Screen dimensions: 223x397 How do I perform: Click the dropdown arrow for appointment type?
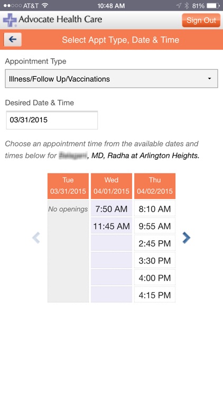(x=209, y=79)
